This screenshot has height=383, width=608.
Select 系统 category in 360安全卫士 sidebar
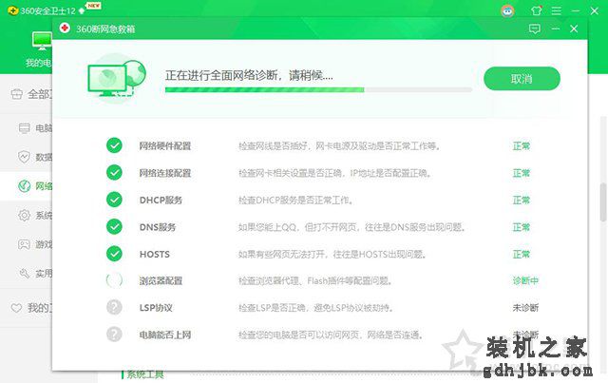(35, 215)
